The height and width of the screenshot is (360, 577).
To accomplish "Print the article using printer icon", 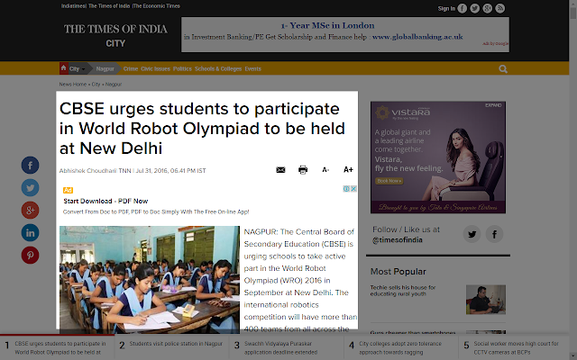I will pyautogui.click(x=303, y=170).
